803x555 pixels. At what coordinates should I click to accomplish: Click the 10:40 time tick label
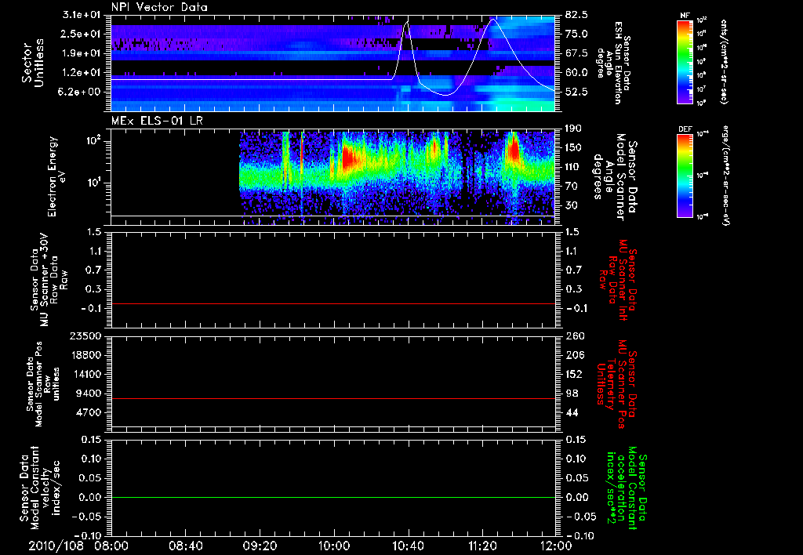point(408,546)
